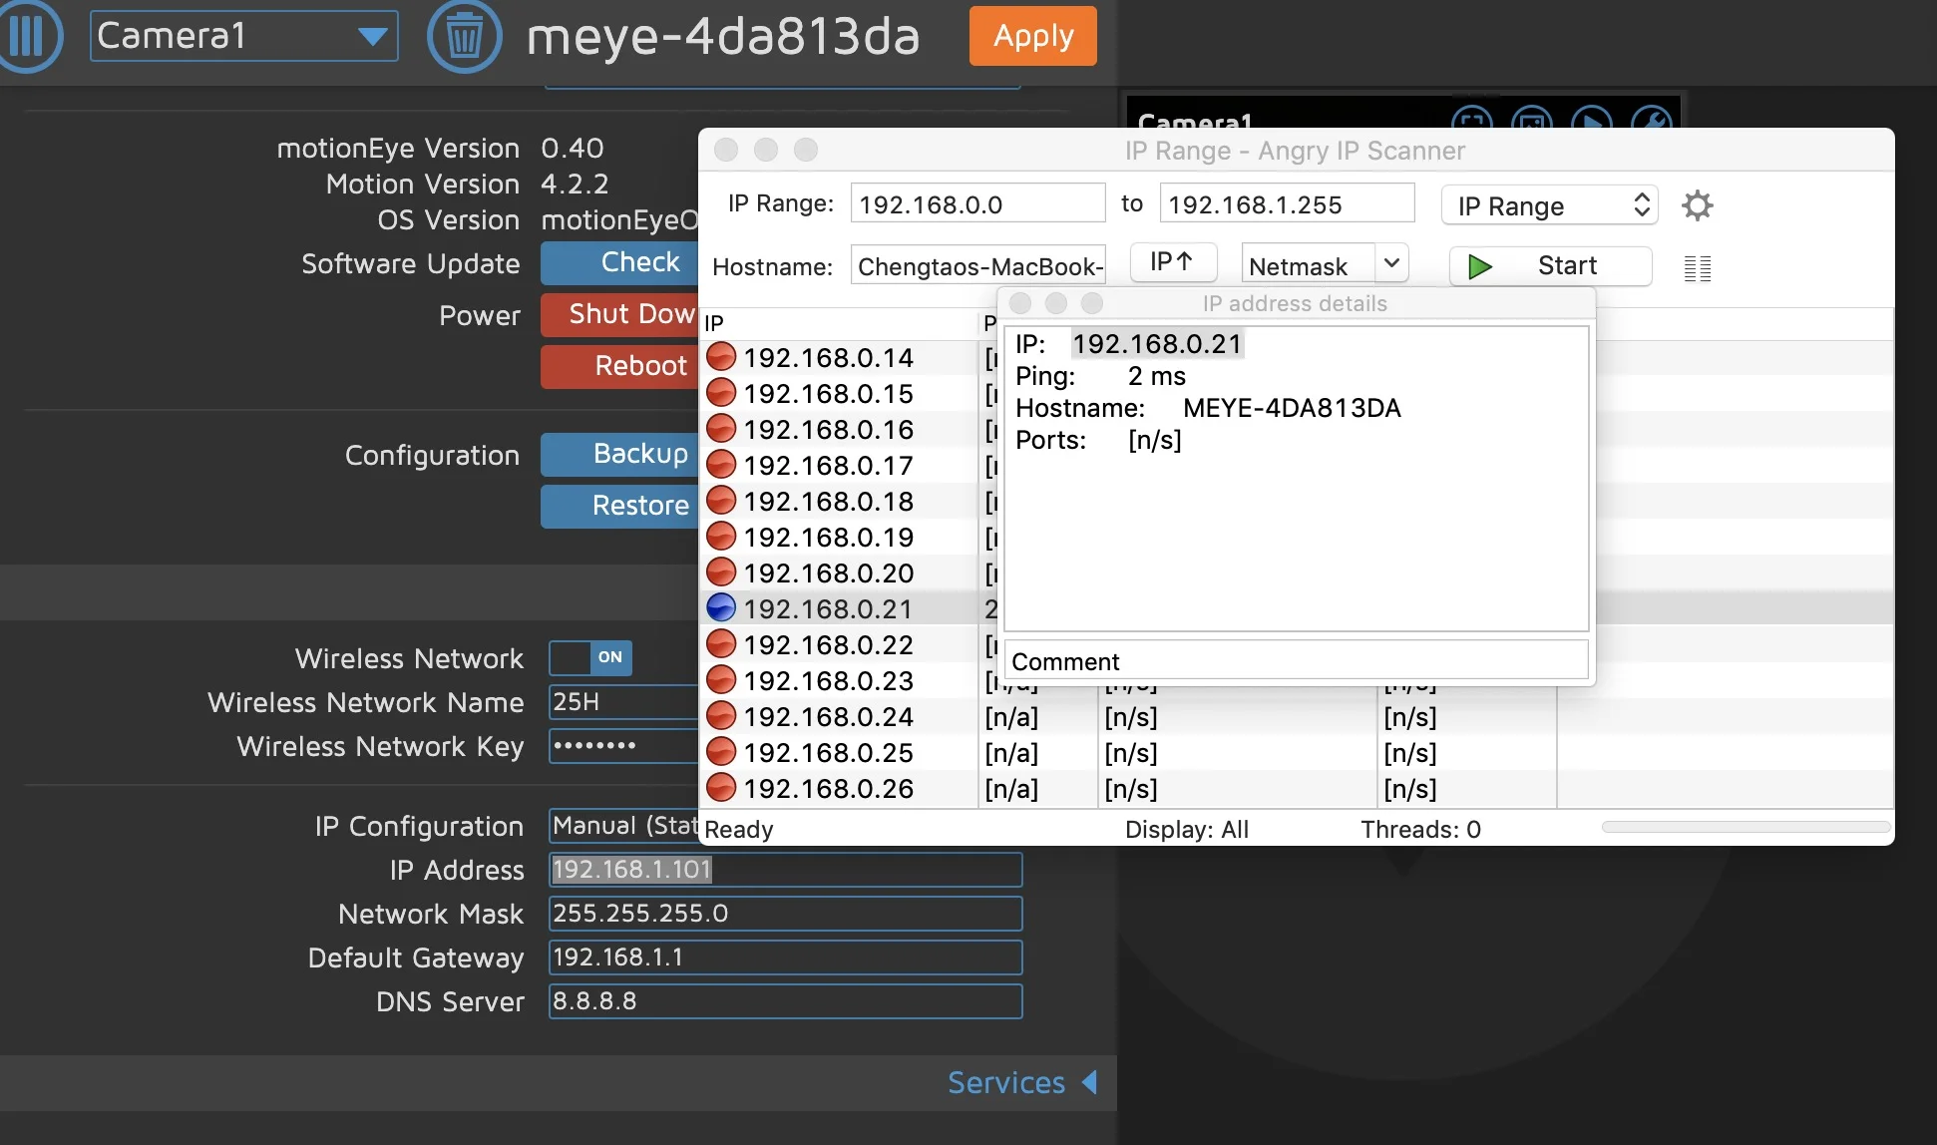
Task: Click the Wireless Network Name field
Action: [624, 702]
